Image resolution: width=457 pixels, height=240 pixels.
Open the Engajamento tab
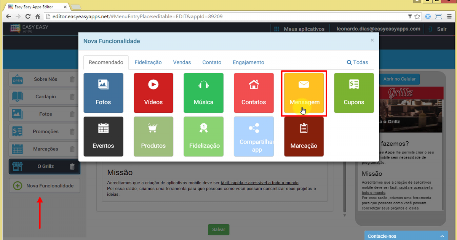click(x=248, y=62)
